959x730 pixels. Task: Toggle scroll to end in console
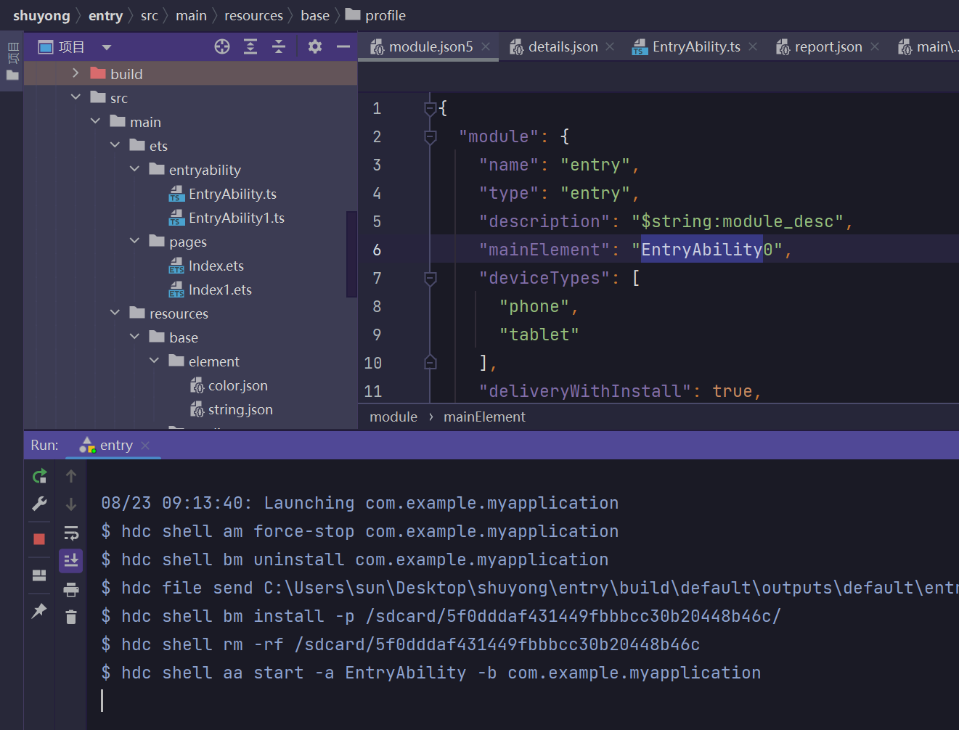(x=71, y=561)
